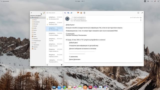The height and width of the screenshot is (90, 160).
Task: Toggle star on the open message header
Action: tap(141, 17)
